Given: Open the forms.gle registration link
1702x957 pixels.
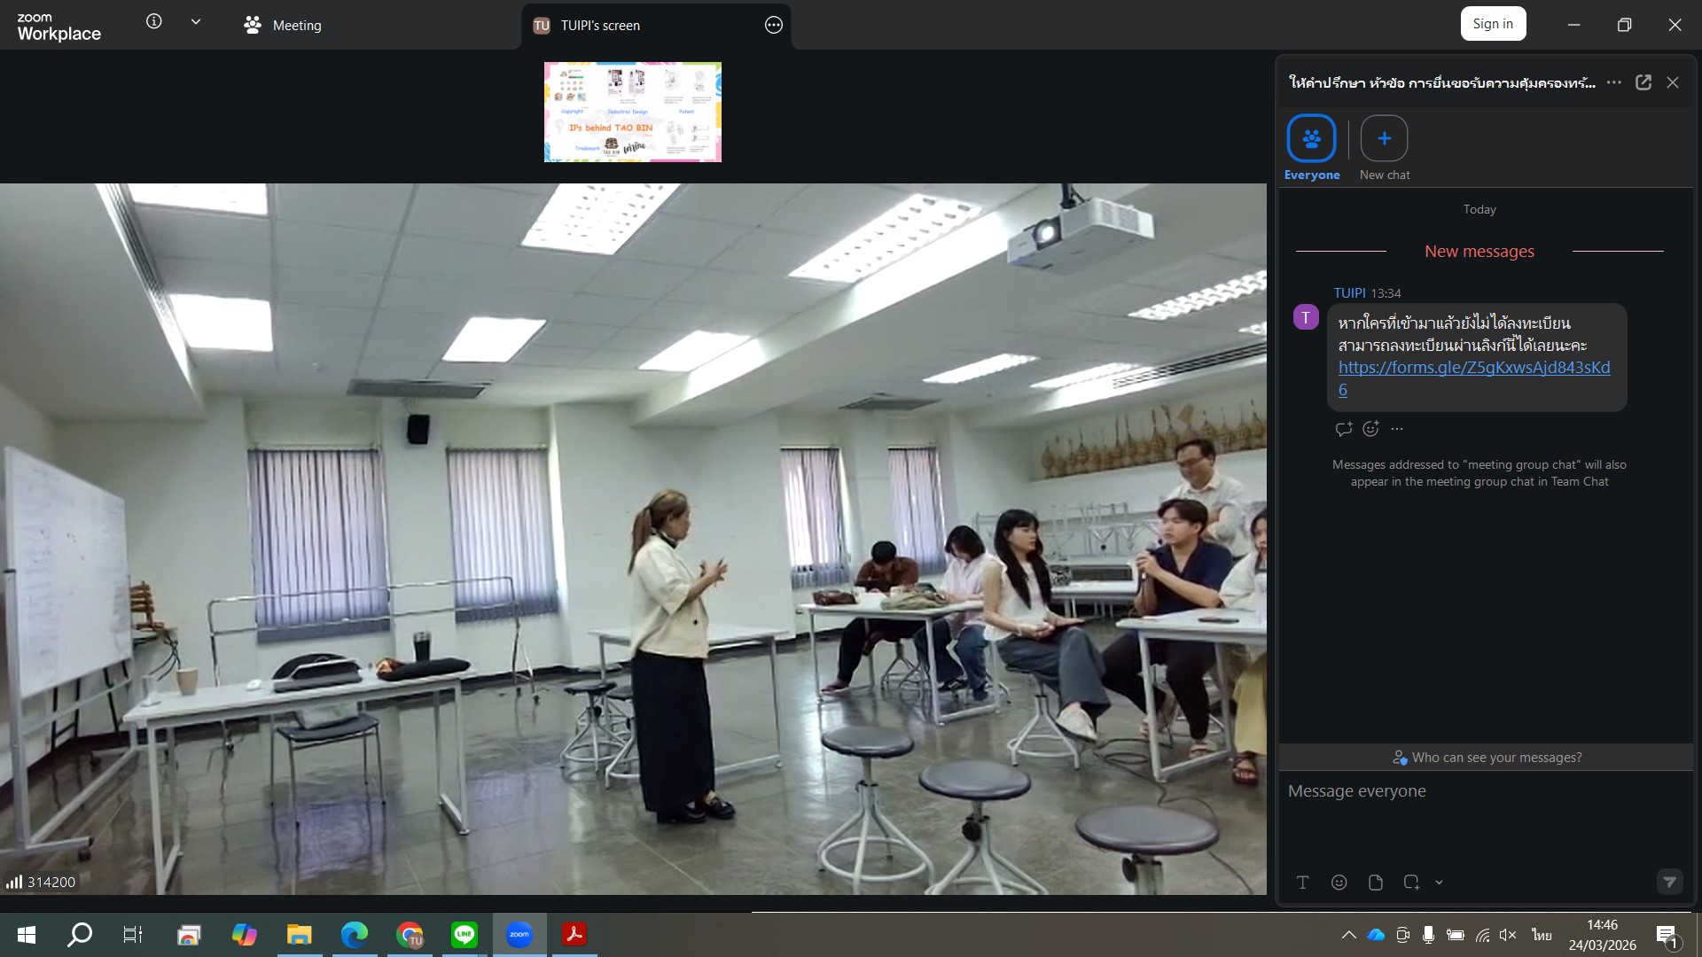Looking at the screenshot, I should coord(1473,368).
